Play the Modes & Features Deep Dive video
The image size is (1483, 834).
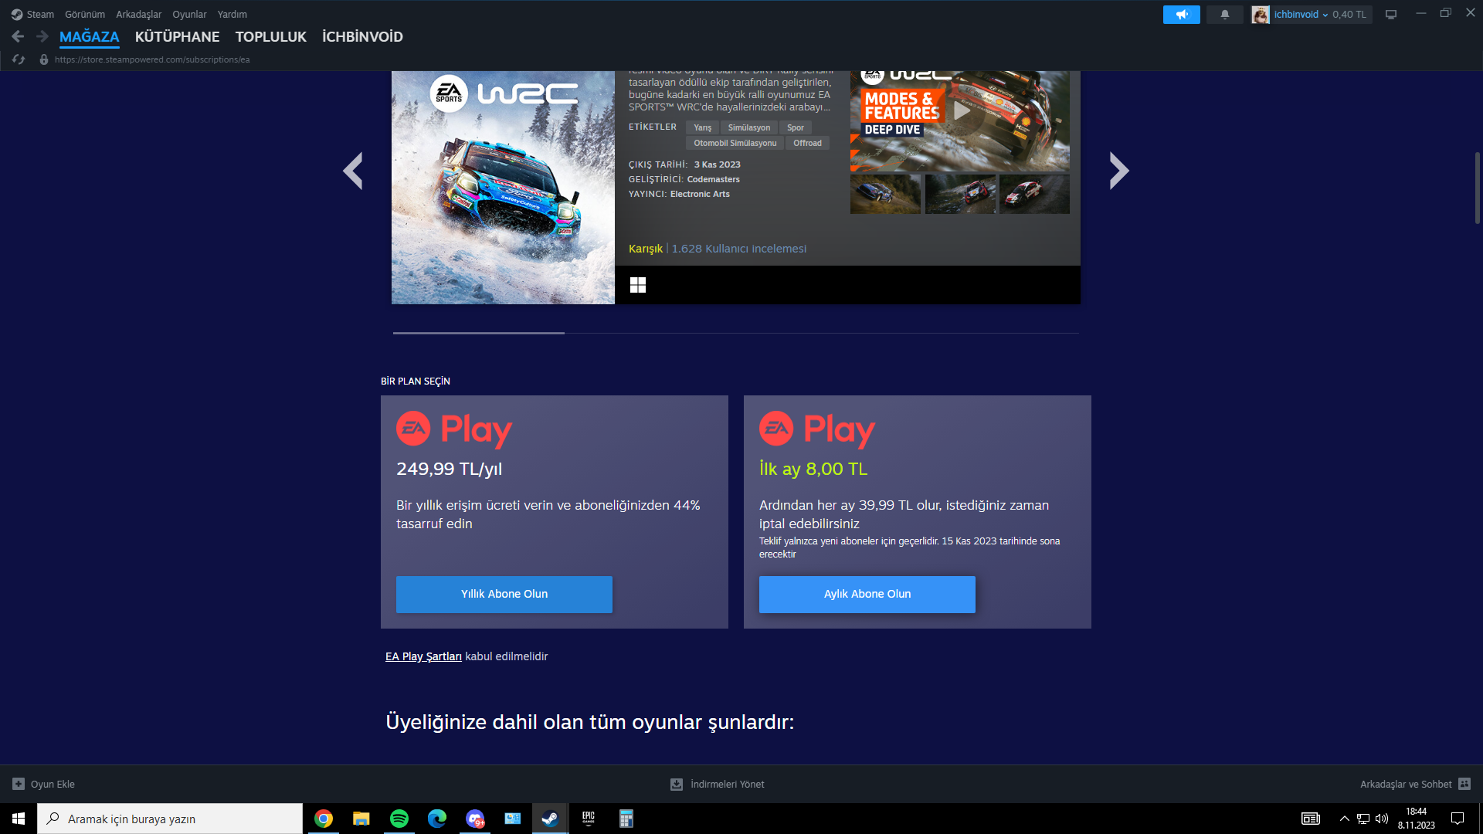tap(961, 111)
